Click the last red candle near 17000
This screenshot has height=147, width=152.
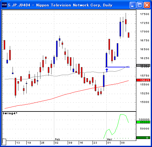pos(128,35)
